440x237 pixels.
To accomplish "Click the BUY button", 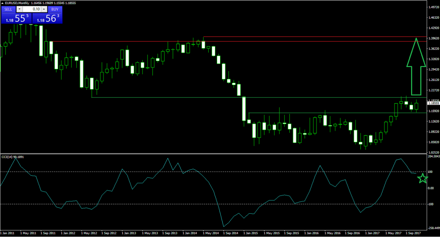I will (x=55, y=9).
